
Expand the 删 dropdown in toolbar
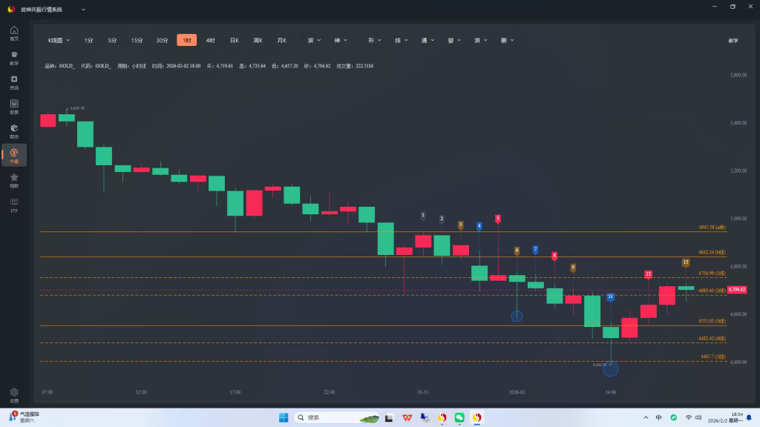tap(508, 40)
